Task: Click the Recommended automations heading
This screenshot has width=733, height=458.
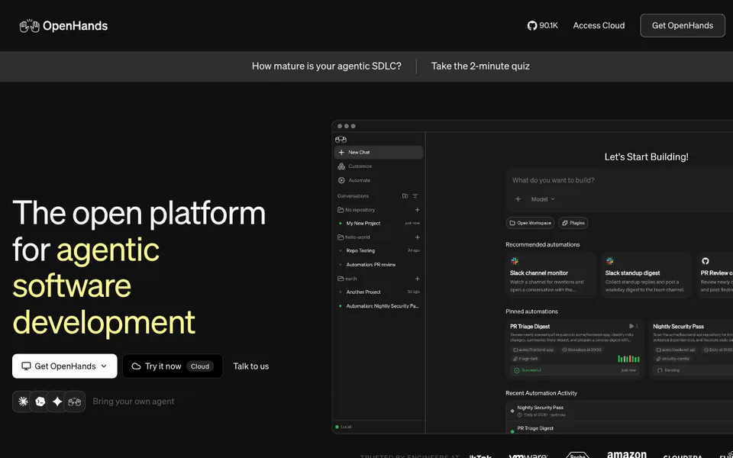Action: click(543, 244)
